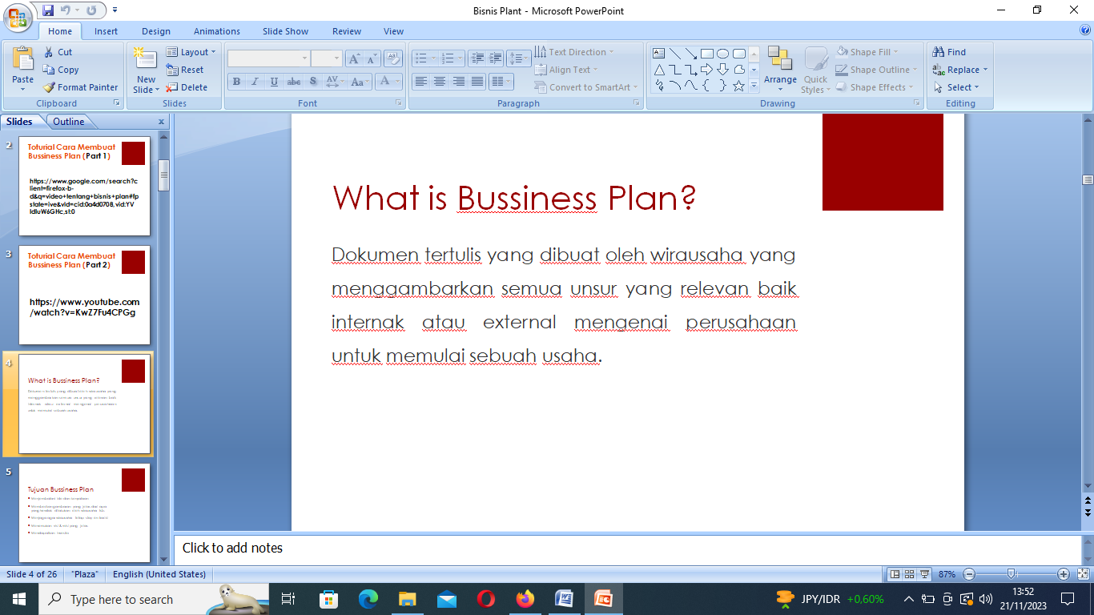Open Firefox from the taskbar
The height and width of the screenshot is (615, 1094).
tap(525, 599)
